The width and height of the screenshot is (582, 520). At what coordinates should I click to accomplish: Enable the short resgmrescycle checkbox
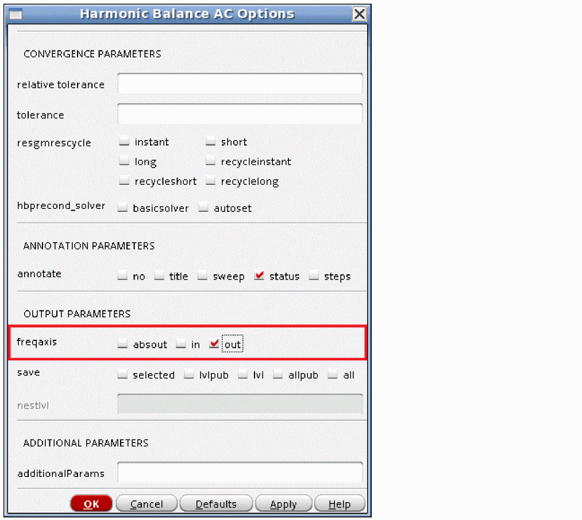tap(210, 141)
